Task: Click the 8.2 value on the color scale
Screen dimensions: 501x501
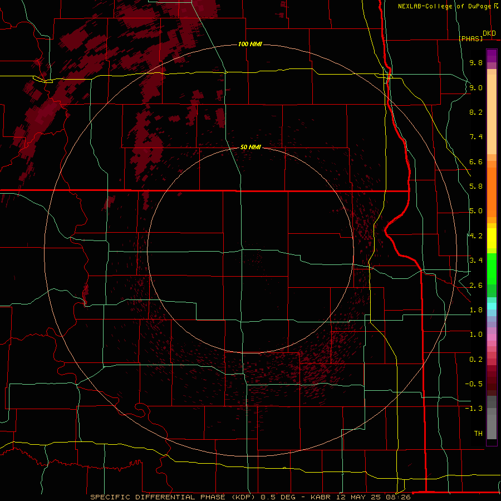Action: point(476,112)
